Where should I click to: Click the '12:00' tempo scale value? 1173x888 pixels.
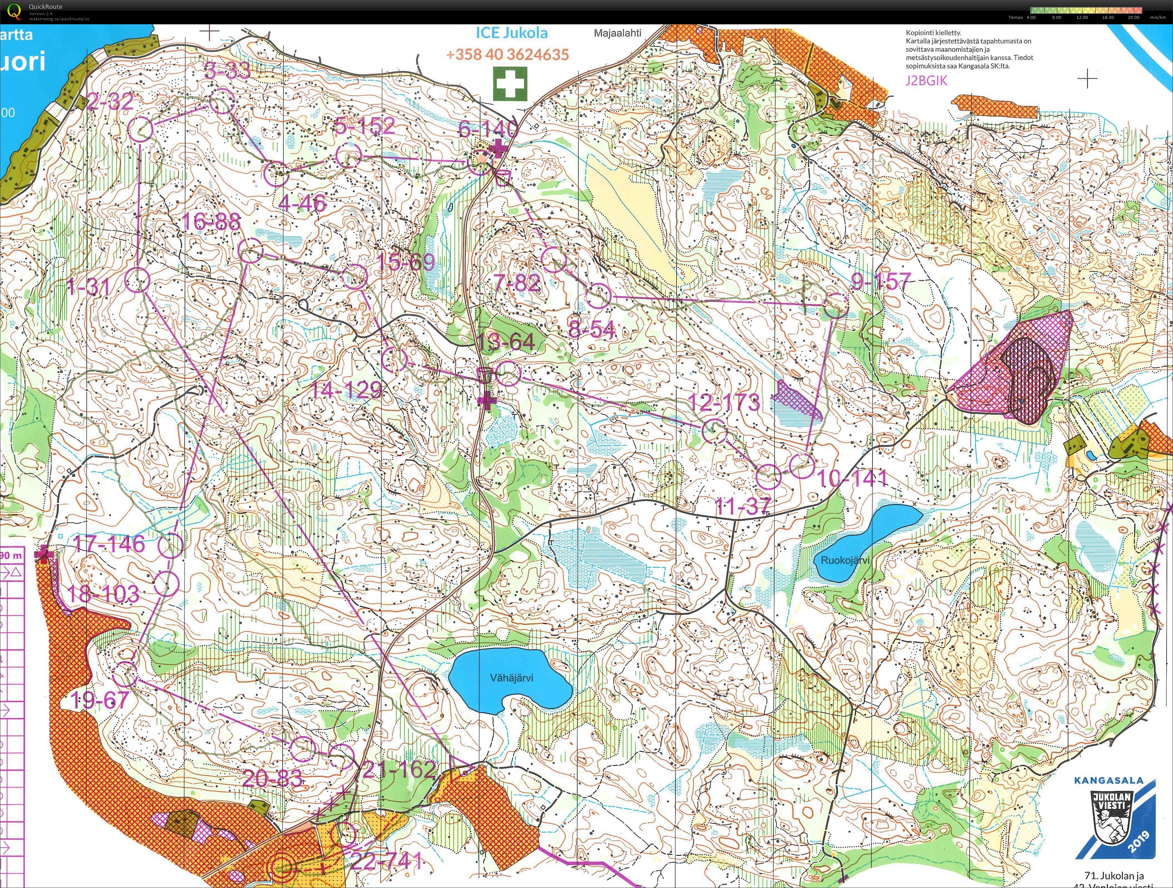click(x=1082, y=17)
